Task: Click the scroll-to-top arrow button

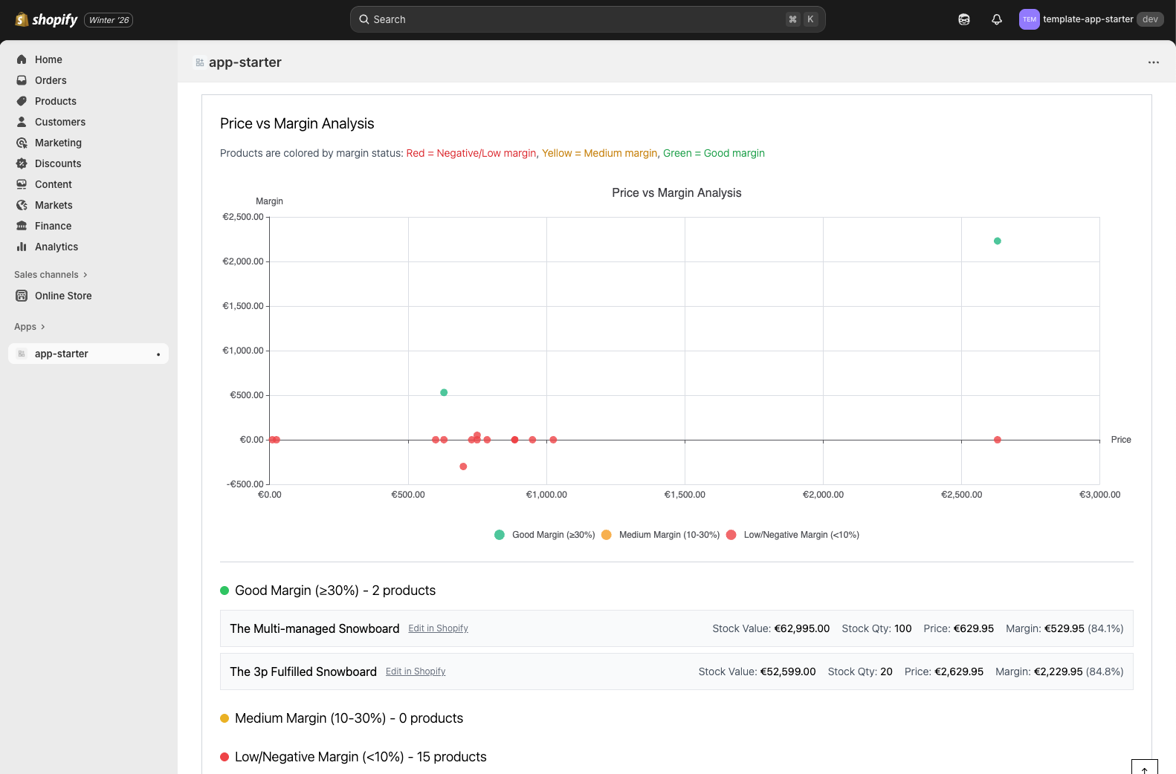Action: 1145,767
